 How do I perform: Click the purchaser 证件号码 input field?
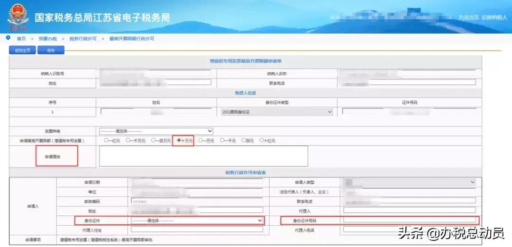409,111
